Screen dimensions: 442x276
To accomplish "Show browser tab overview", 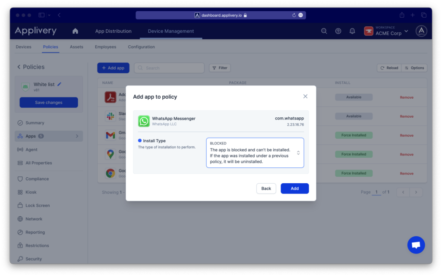I will 424,15.
